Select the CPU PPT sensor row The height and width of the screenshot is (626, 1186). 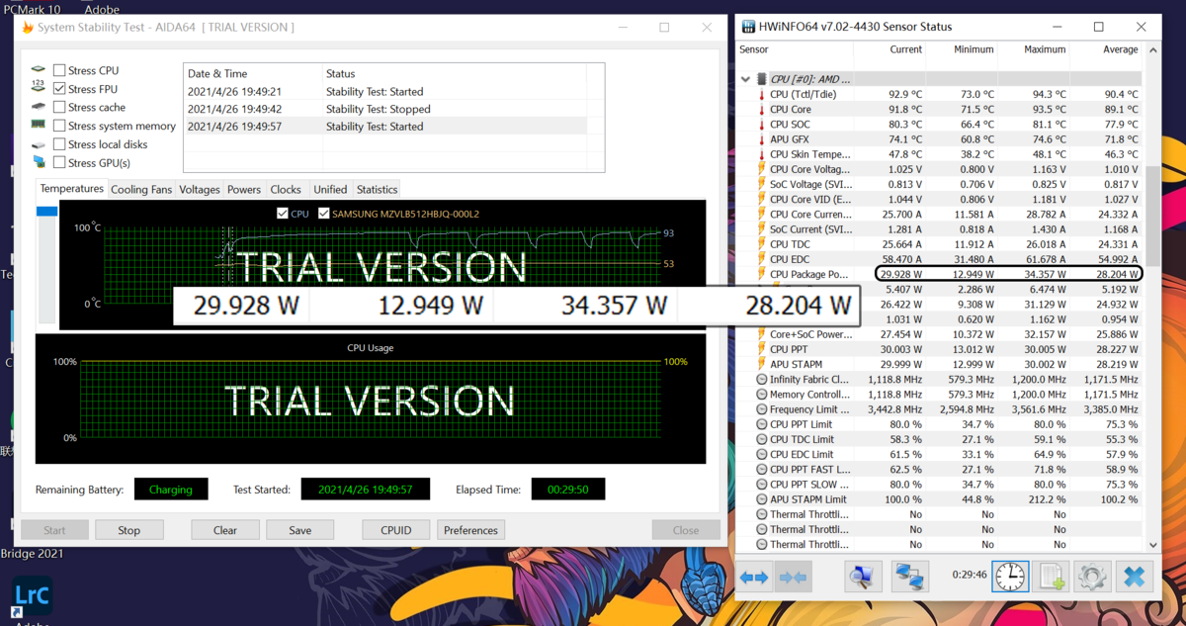[x=941, y=349]
